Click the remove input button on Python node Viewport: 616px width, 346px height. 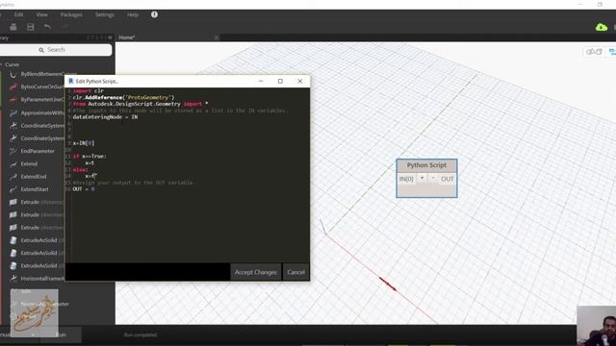click(x=433, y=179)
